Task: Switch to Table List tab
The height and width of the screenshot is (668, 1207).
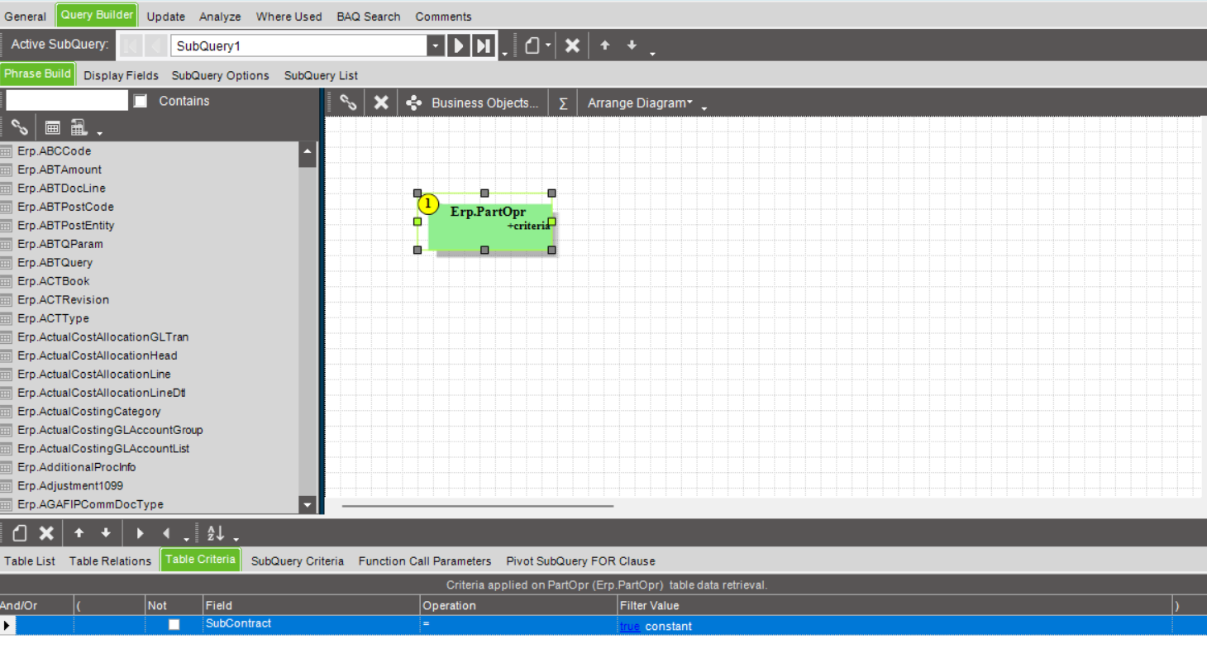Action: point(30,561)
